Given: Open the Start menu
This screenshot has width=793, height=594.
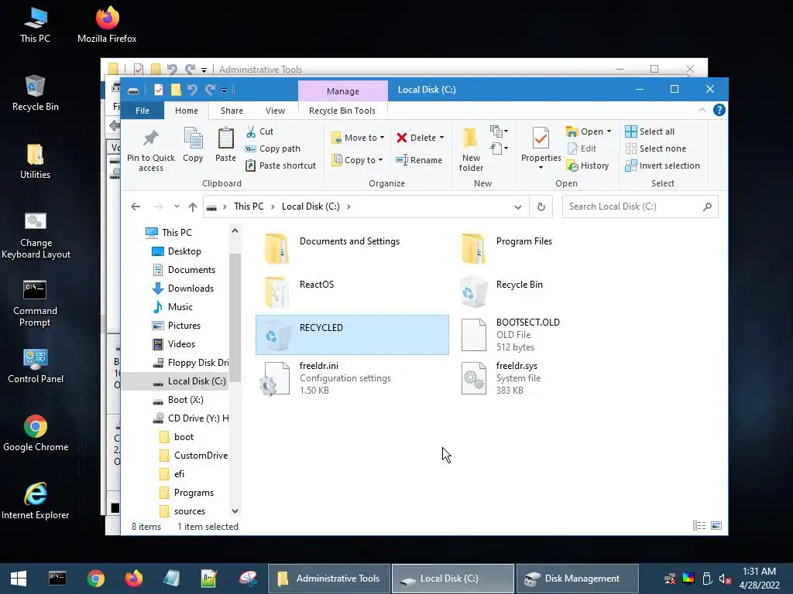Looking at the screenshot, I should 19,579.
